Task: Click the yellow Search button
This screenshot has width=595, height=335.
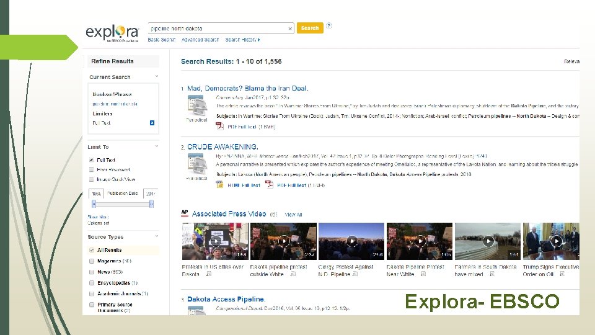Action: (310, 28)
